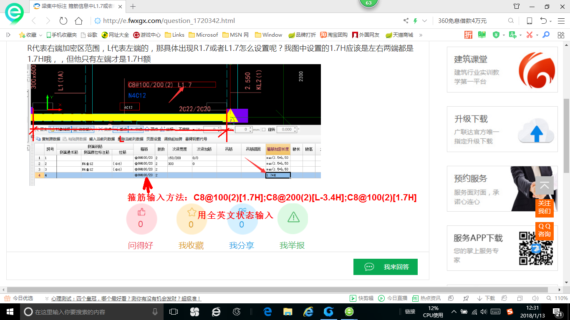Open the 网址大全 bookmark
The width and height of the screenshot is (570, 320).
click(116, 35)
